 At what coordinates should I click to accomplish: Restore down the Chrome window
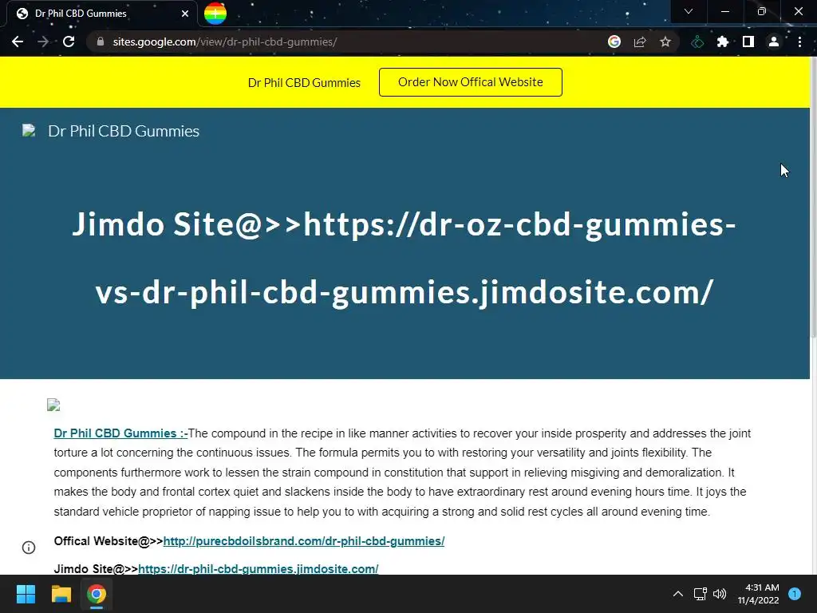click(762, 11)
